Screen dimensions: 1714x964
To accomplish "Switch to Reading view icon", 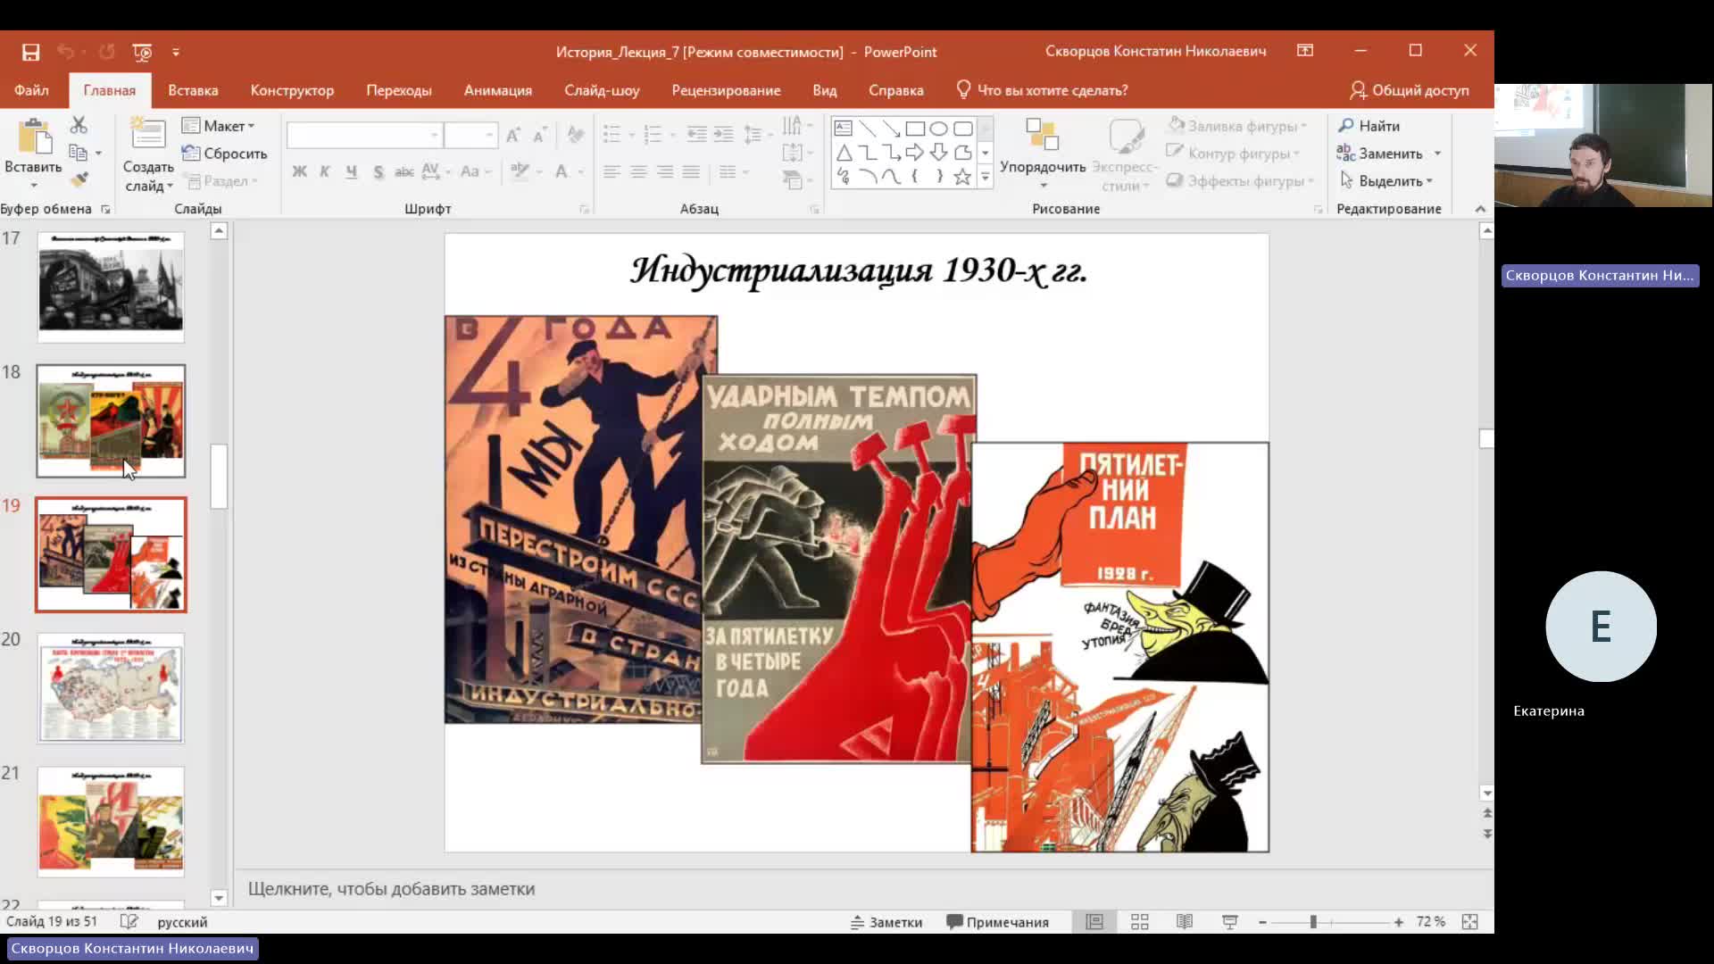I will (1185, 921).
